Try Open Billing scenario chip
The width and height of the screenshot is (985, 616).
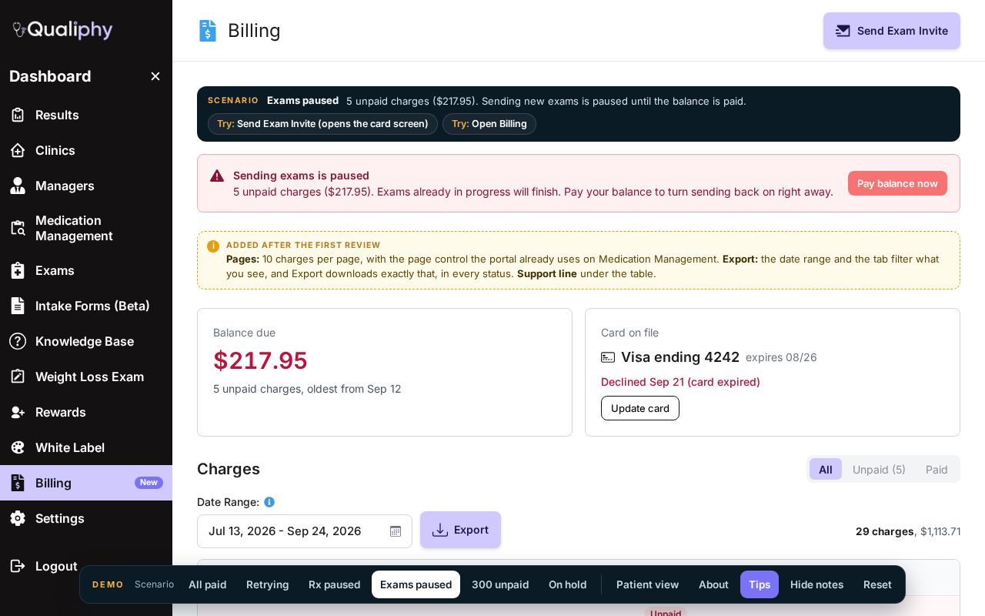pos(489,124)
